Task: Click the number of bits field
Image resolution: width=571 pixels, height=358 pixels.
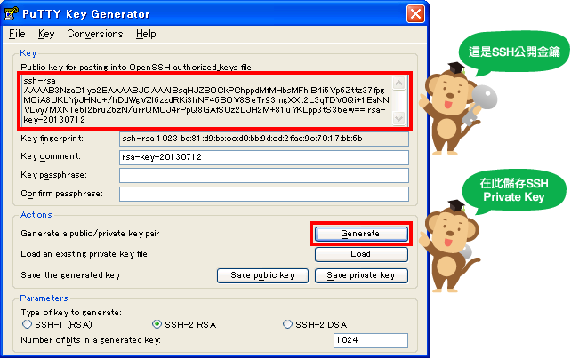Action: pyautogui.click(x=370, y=340)
